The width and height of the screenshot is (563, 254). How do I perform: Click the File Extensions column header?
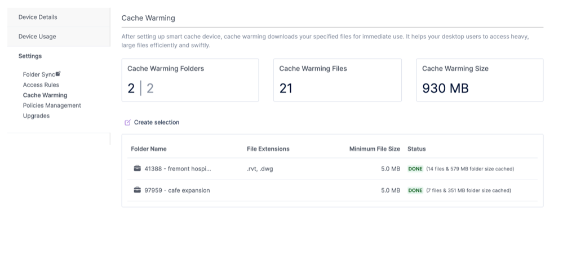point(268,149)
